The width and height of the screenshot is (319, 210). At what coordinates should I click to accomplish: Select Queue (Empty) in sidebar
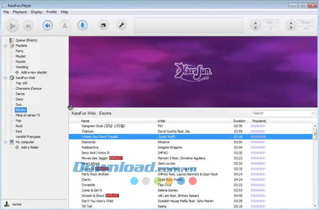pos(27,40)
